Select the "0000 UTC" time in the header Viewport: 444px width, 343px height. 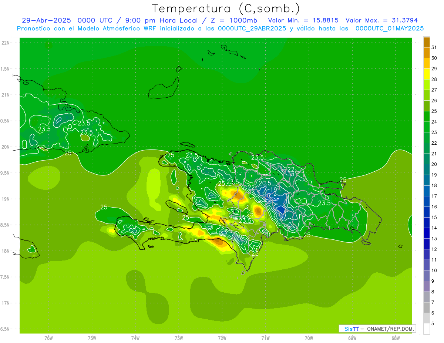tap(95, 20)
